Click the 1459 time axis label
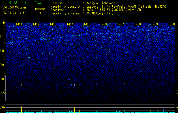The height and width of the screenshot is (113, 178). pyautogui.click(x=155, y=24)
